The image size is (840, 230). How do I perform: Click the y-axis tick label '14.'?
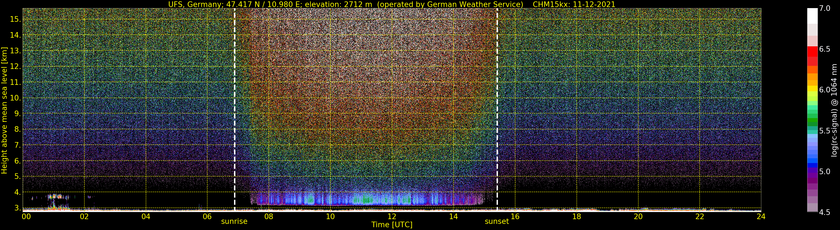click(x=15, y=35)
